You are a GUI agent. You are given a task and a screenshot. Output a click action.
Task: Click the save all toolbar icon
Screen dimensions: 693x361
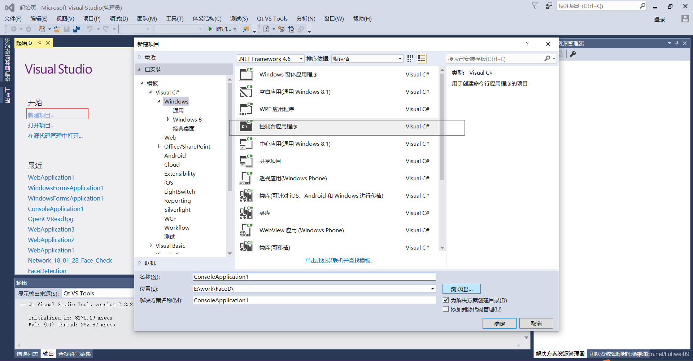76,29
